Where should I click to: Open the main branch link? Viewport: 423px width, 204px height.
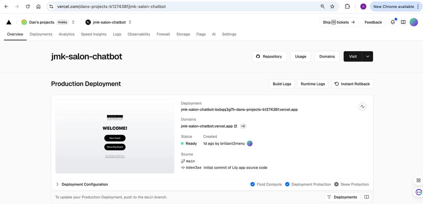click(x=190, y=161)
